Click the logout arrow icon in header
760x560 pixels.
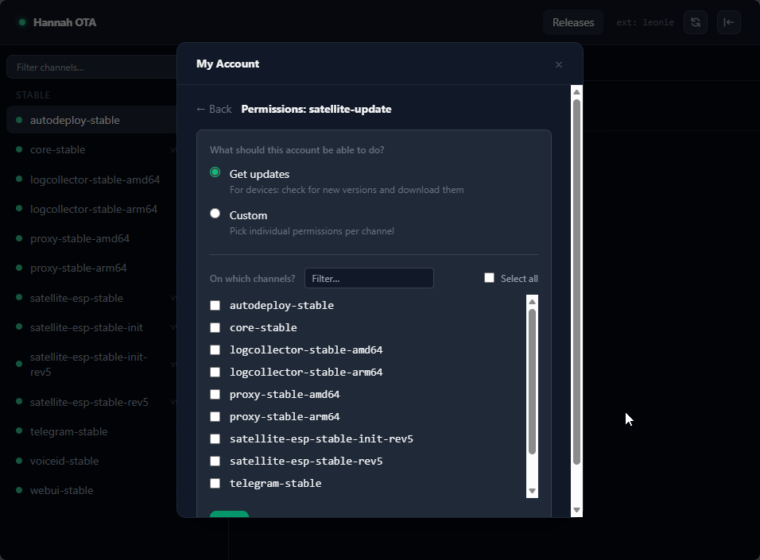728,22
